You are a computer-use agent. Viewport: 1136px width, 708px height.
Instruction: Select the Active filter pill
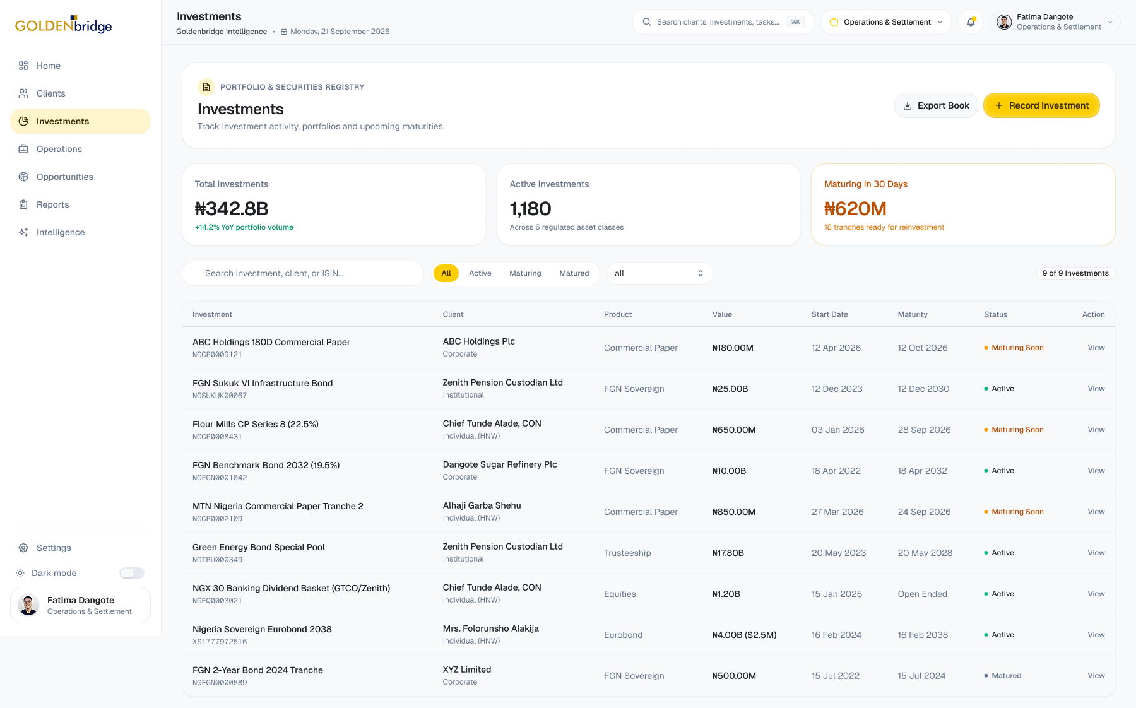pos(480,273)
